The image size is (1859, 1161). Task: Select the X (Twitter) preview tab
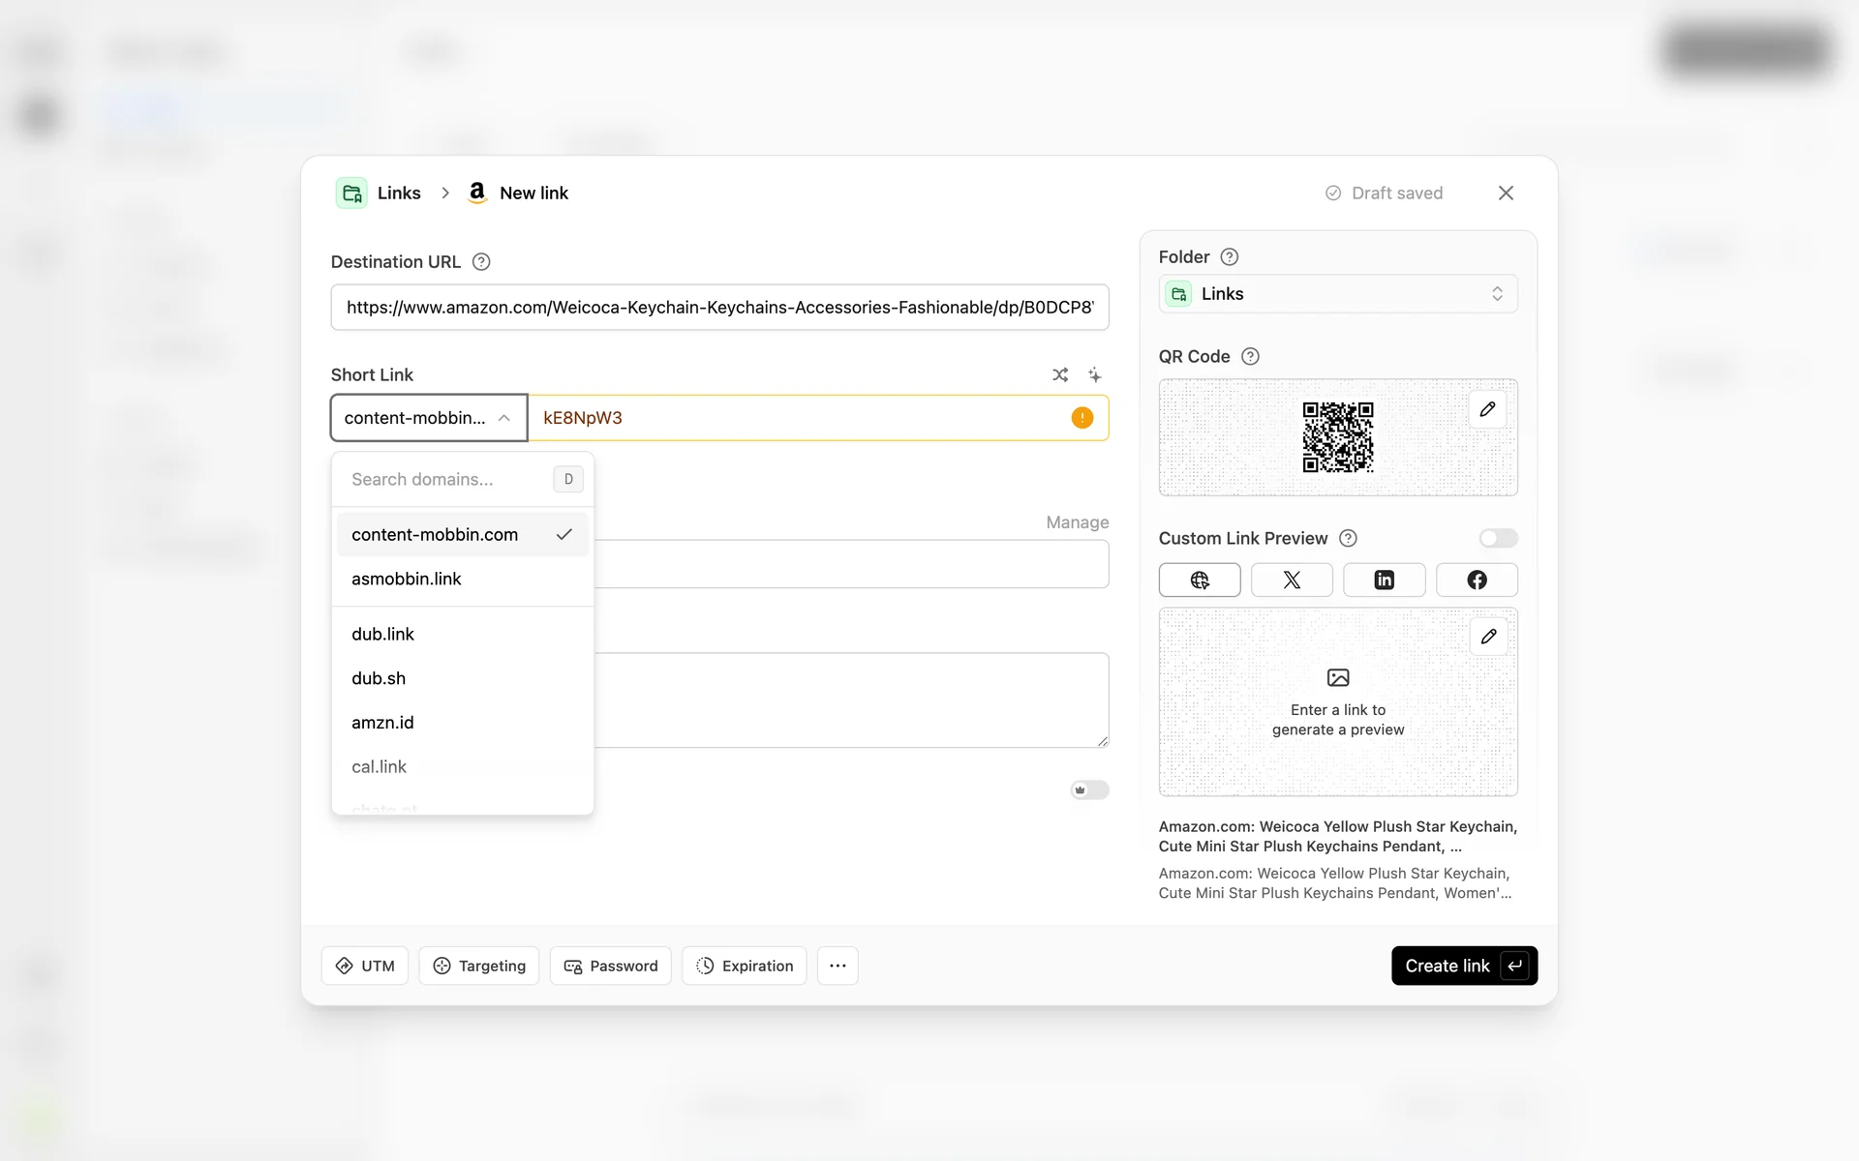(x=1292, y=580)
